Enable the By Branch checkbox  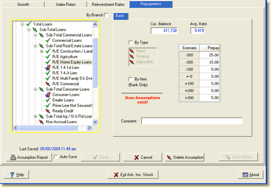tap(106, 15)
